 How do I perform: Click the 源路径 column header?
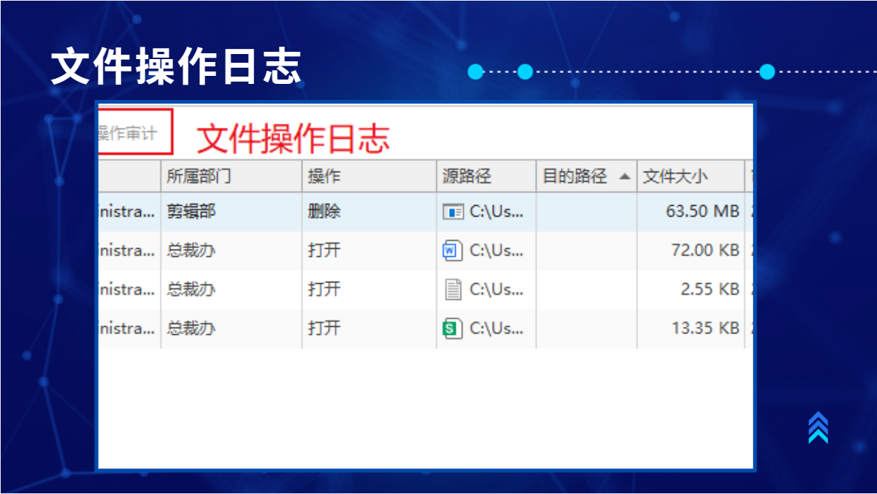coord(467,177)
